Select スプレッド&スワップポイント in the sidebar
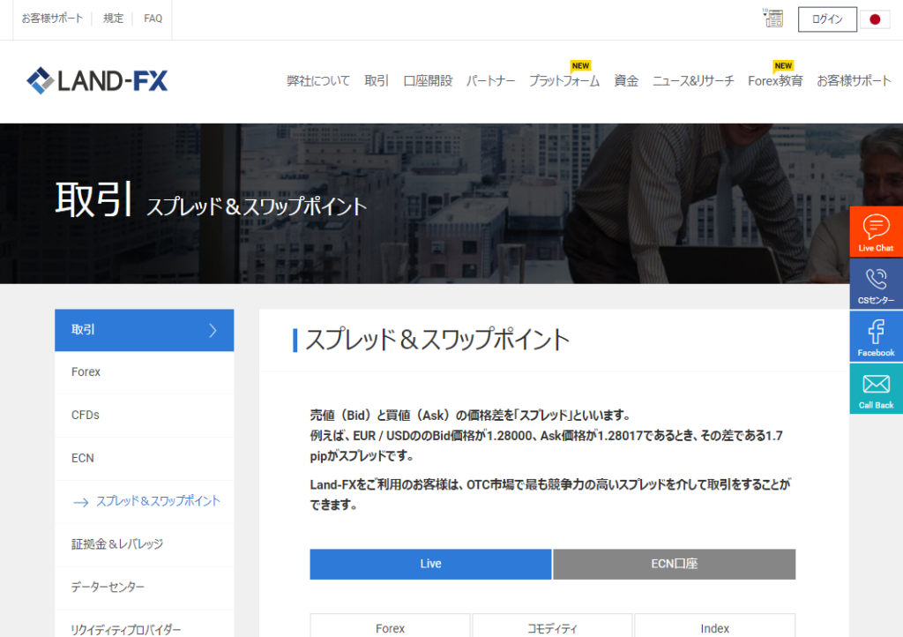Image resolution: width=903 pixels, height=637 pixels. pos(144,502)
